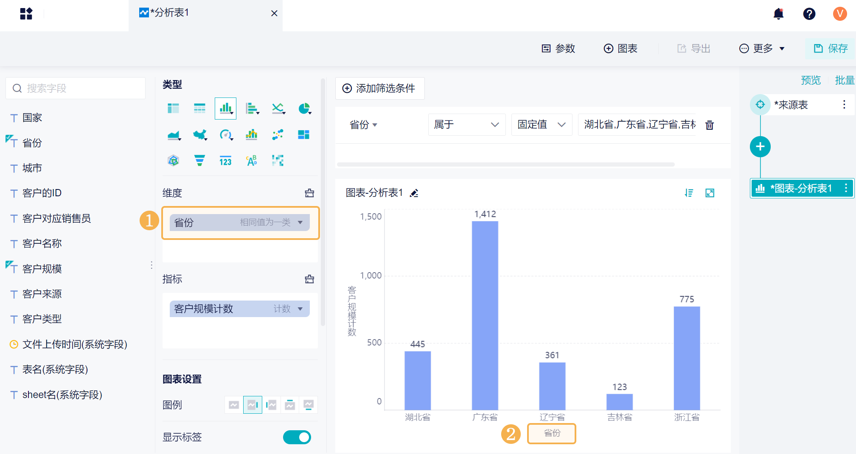Select the 国家 field

point(32,118)
